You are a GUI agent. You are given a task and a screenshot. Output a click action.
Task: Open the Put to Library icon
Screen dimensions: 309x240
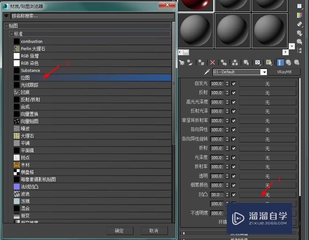pos(246,62)
